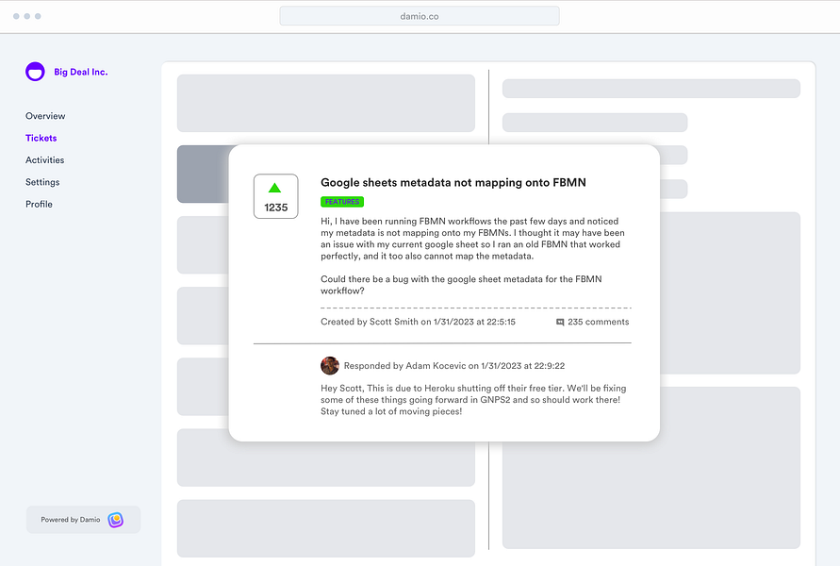The image size is (840, 566).
Task: Open the Profile page
Action: pos(39,204)
